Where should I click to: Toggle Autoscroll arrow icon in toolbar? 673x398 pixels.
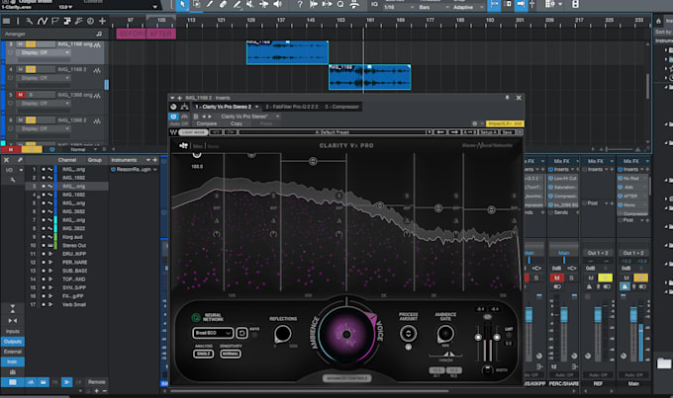521,4
